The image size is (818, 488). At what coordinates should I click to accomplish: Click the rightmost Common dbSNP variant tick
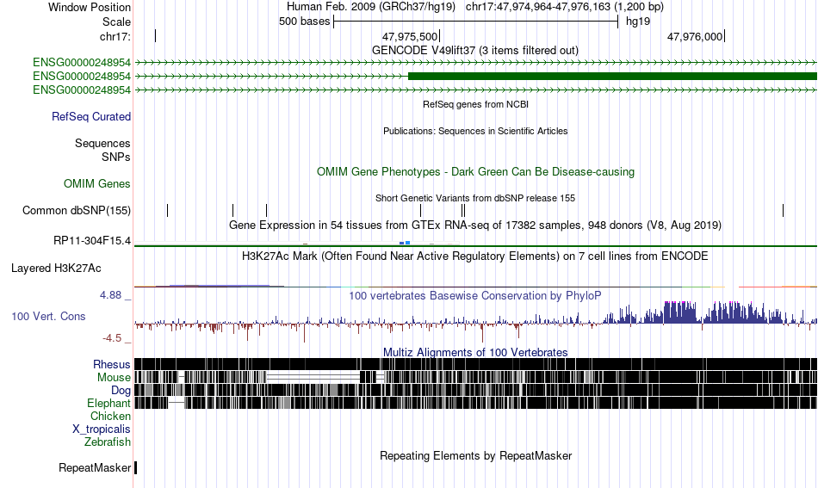pos(783,210)
